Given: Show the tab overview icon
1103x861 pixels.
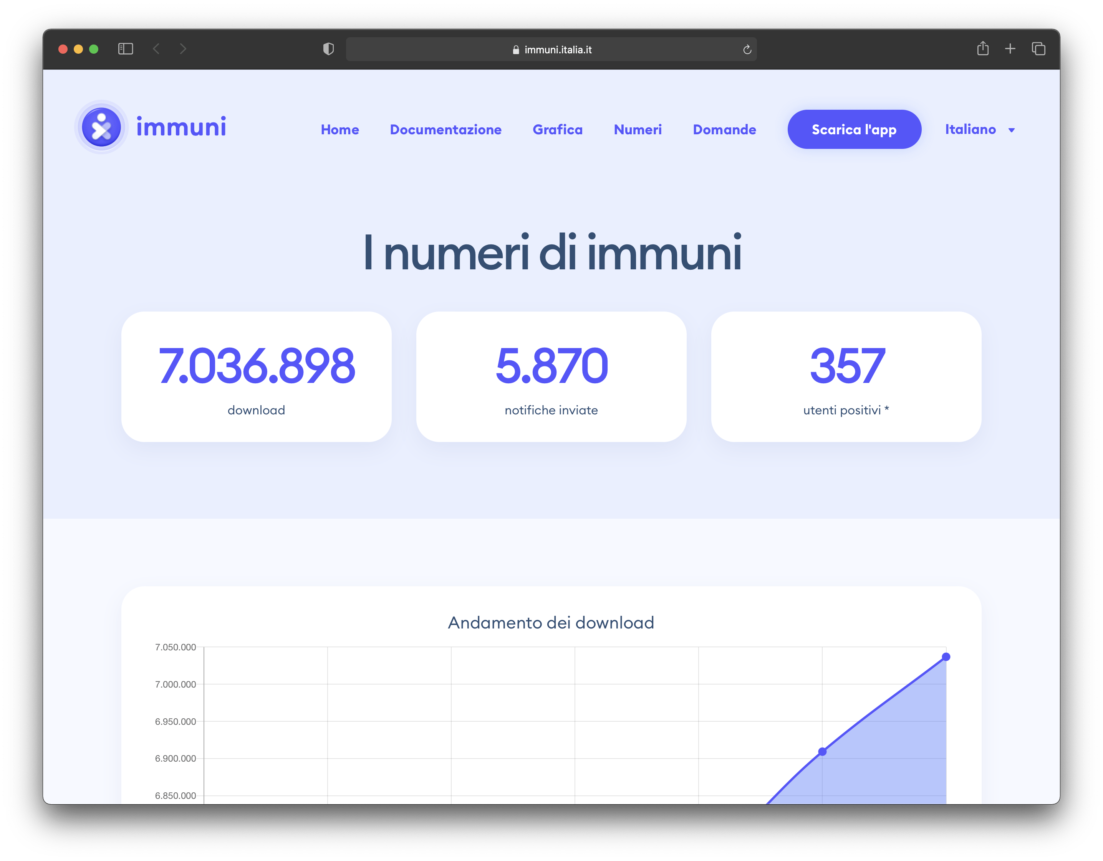Looking at the screenshot, I should 1038,49.
